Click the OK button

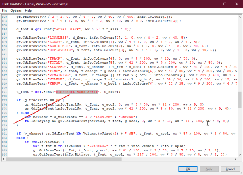tap(188, 169)
